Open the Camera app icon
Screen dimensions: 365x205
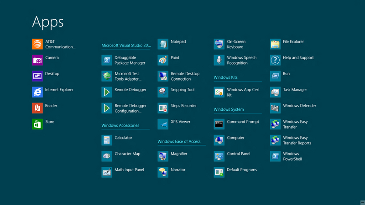click(x=37, y=60)
